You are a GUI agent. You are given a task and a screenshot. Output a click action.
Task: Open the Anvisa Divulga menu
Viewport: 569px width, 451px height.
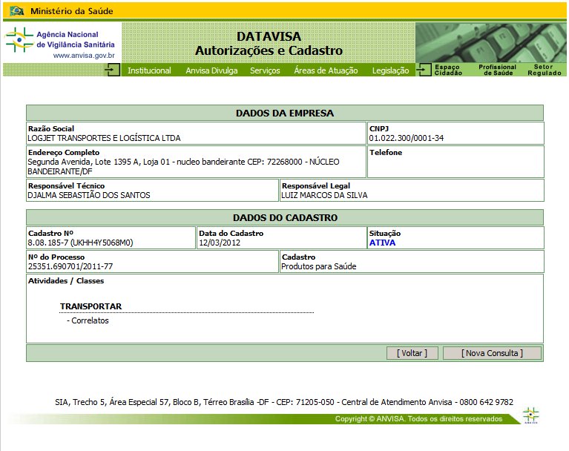[x=211, y=70]
